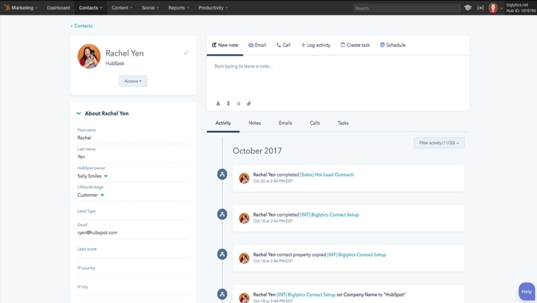Image resolution: width=537 pixels, height=303 pixels.
Task: Select the New note tab
Action: [225, 45]
